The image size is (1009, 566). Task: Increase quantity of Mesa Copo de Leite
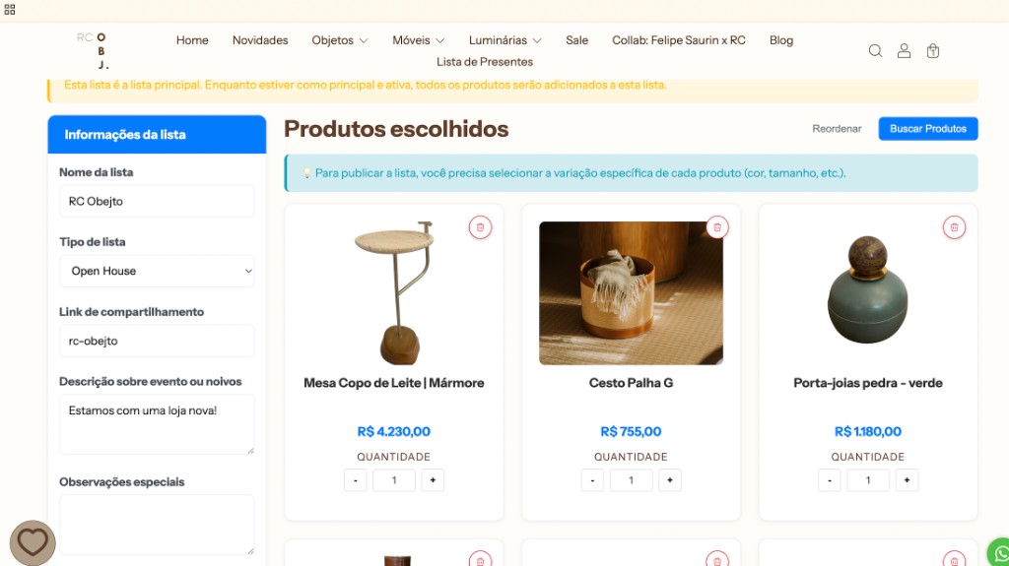click(434, 479)
